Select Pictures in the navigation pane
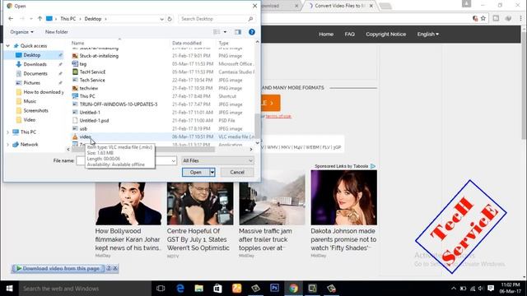 tap(31, 82)
